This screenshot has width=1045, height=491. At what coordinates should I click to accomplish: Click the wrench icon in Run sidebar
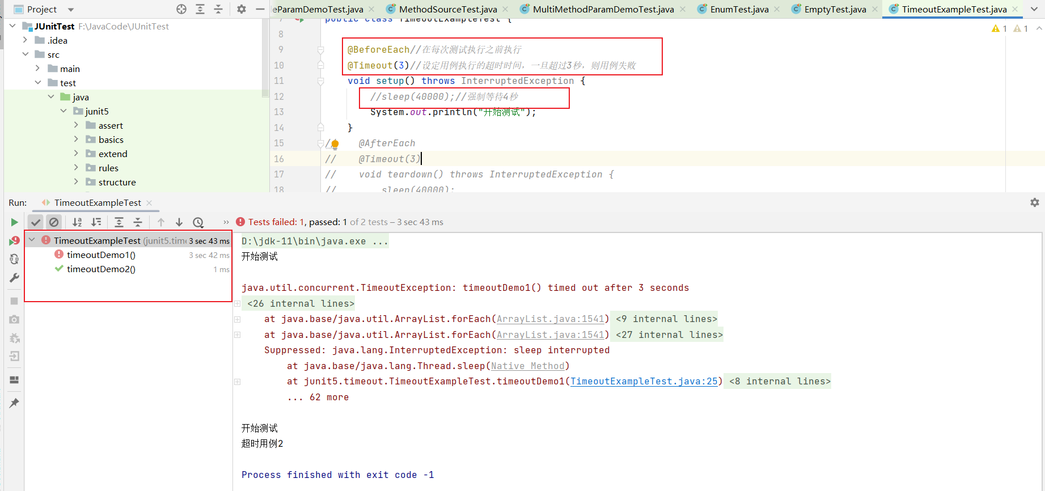14,278
